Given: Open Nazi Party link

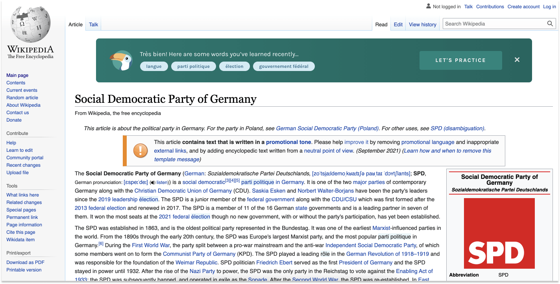Looking at the screenshot, I should pos(202,271).
